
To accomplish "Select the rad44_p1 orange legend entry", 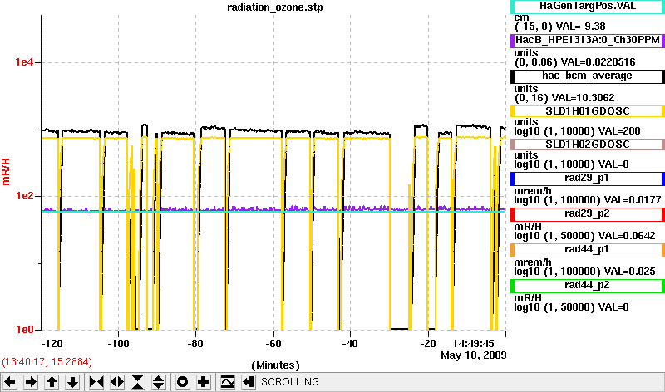I will pyautogui.click(x=588, y=250).
